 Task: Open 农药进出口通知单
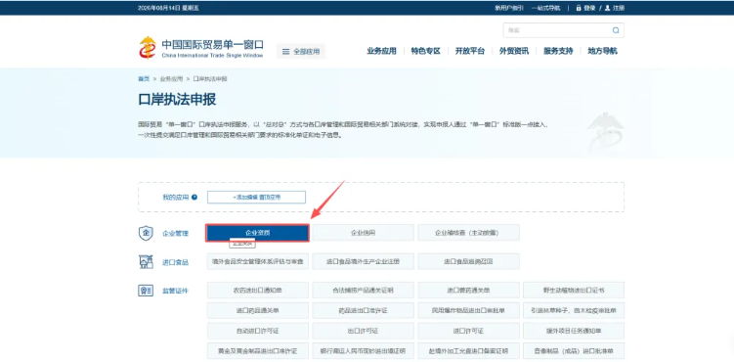click(258, 291)
